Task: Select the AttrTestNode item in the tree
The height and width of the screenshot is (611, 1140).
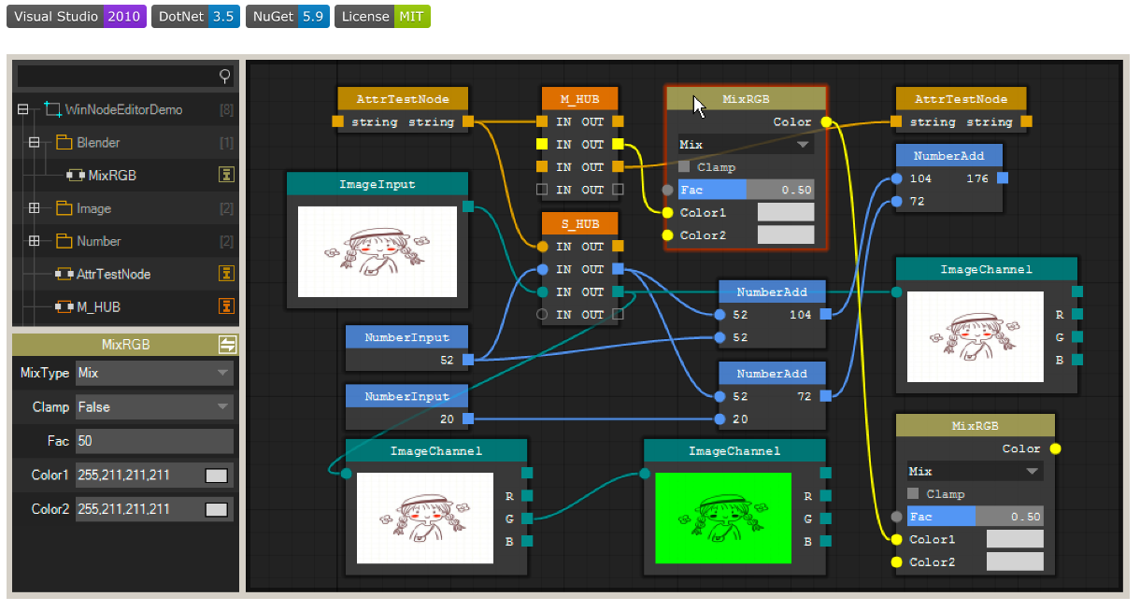Action: click(x=113, y=275)
